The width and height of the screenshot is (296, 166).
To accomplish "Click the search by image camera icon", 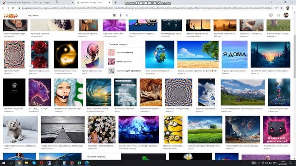I will point(114,15).
